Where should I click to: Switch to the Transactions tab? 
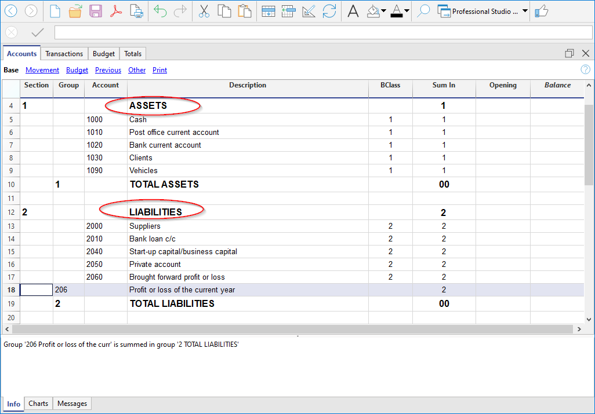point(64,54)
